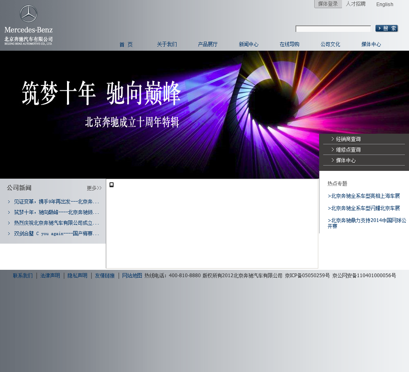
Task: Open 北京奔驰全系车型闪耀北京车展 topic
Action: 364,208
